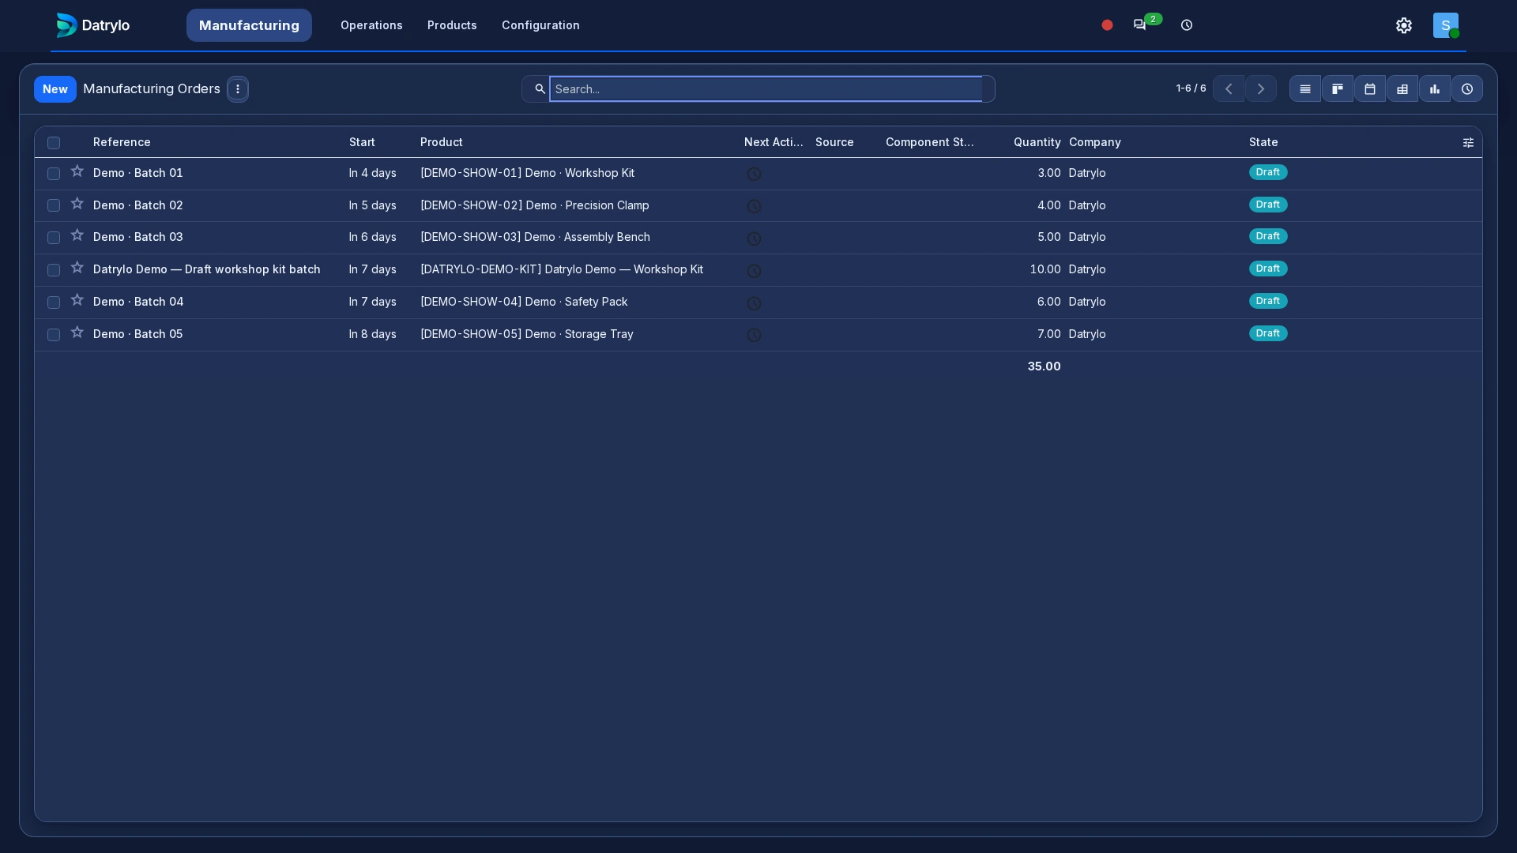
Task: Open the Products menu
Action: pyautogui.click(x=452, y=25)
